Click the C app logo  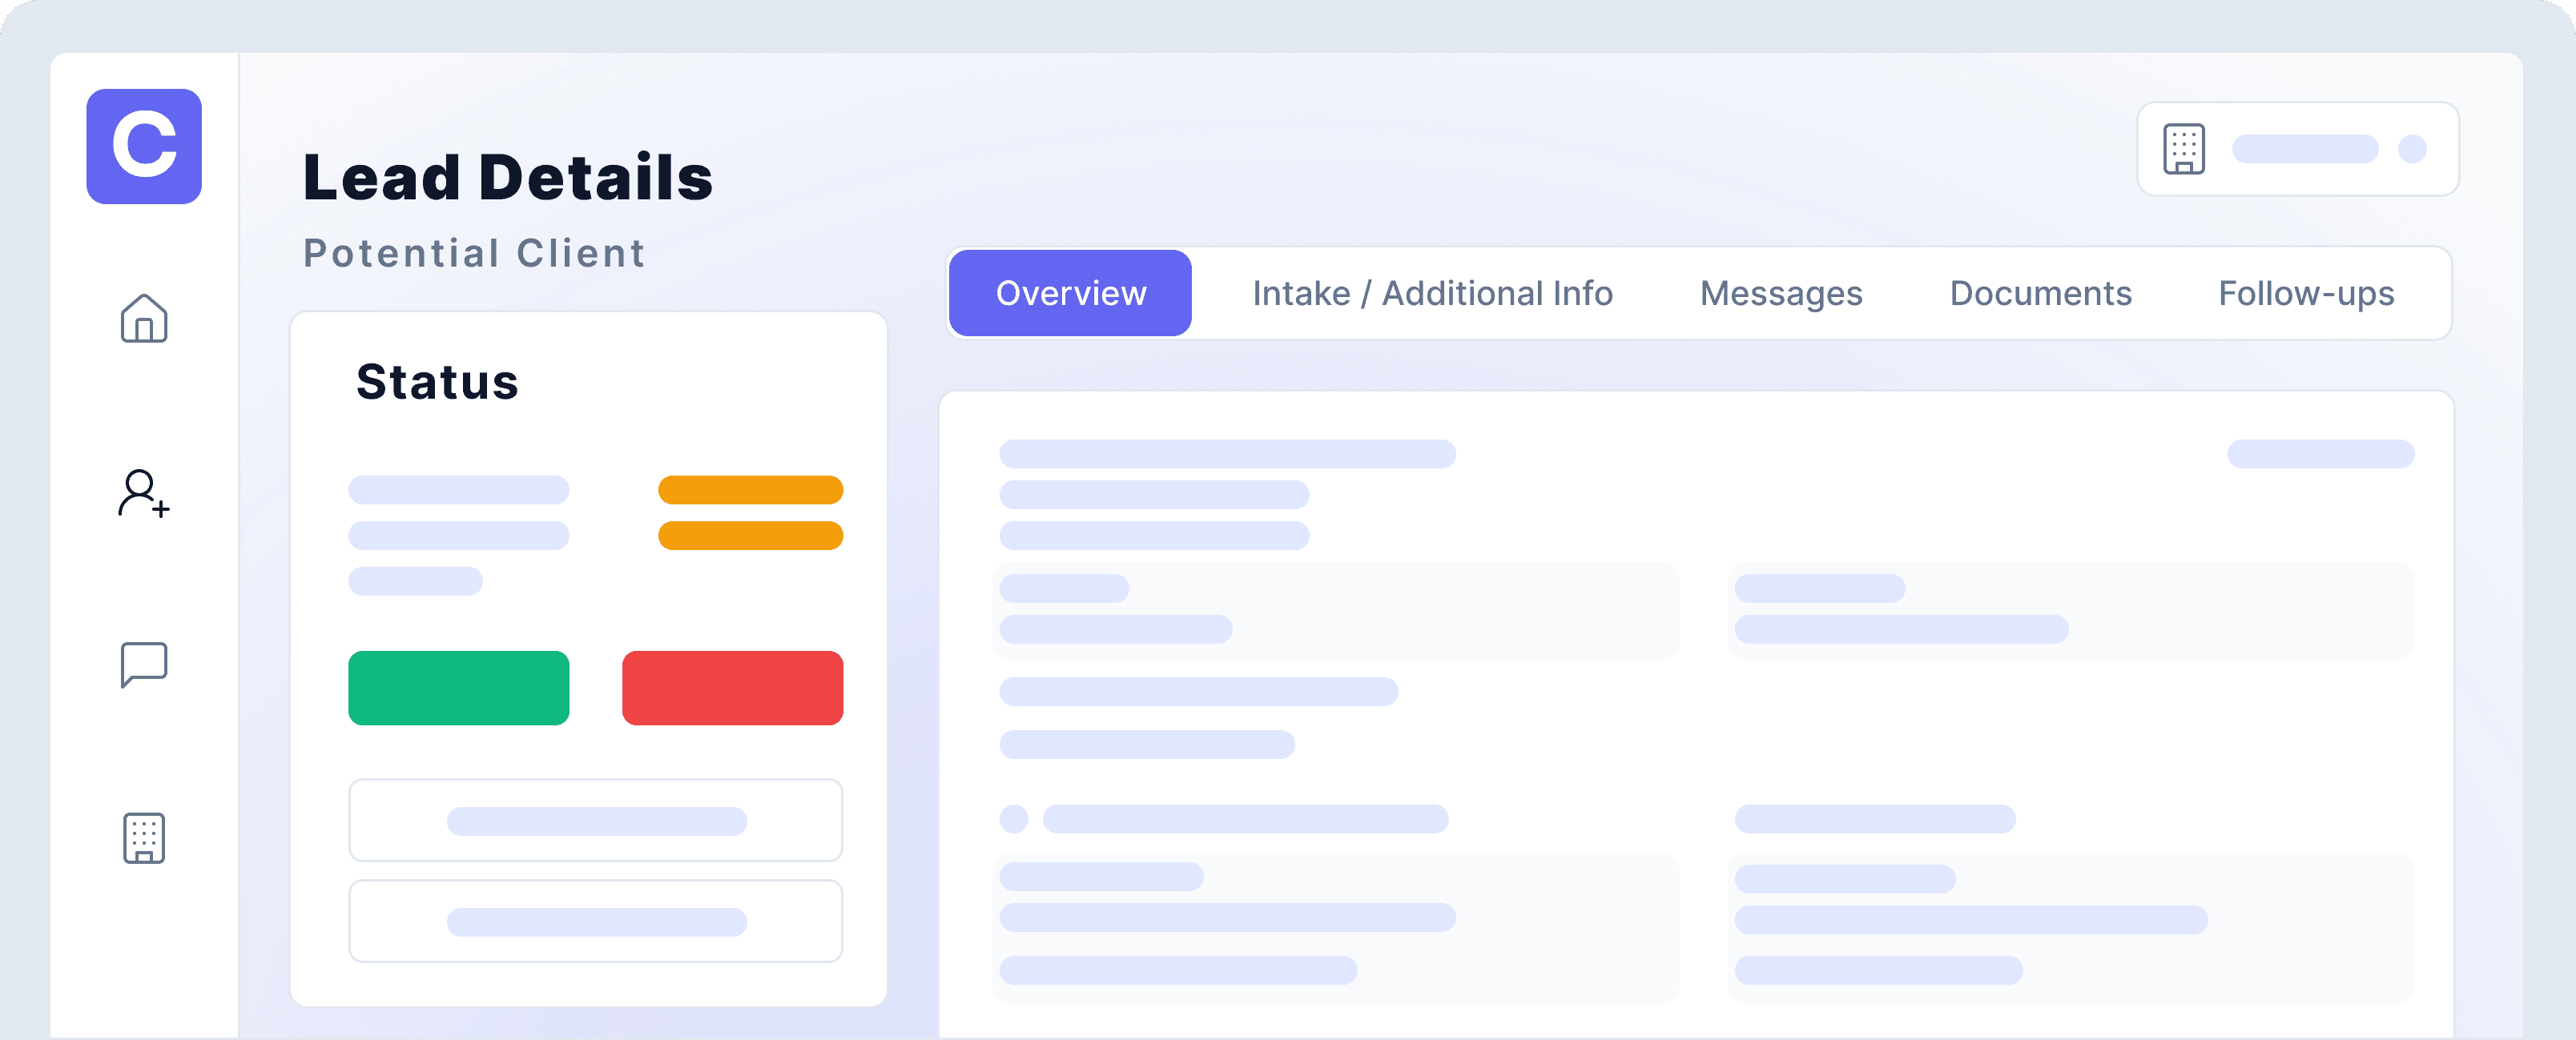(143, 147)
